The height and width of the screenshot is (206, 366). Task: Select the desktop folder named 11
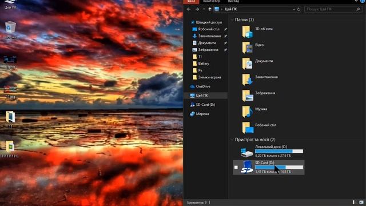(x=10, y=120)
